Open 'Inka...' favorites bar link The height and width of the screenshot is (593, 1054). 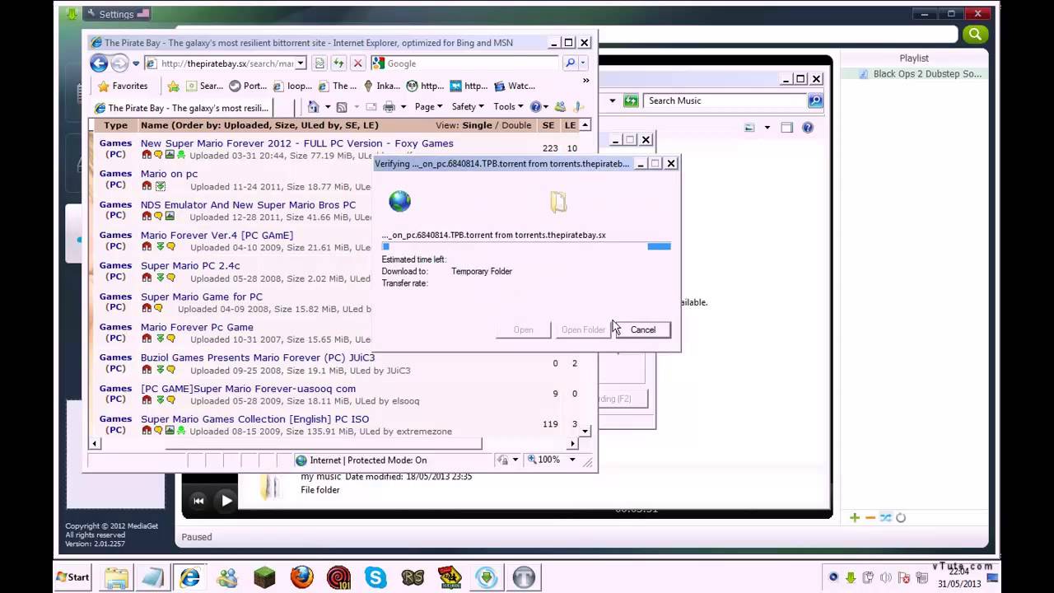coord(380,86)
